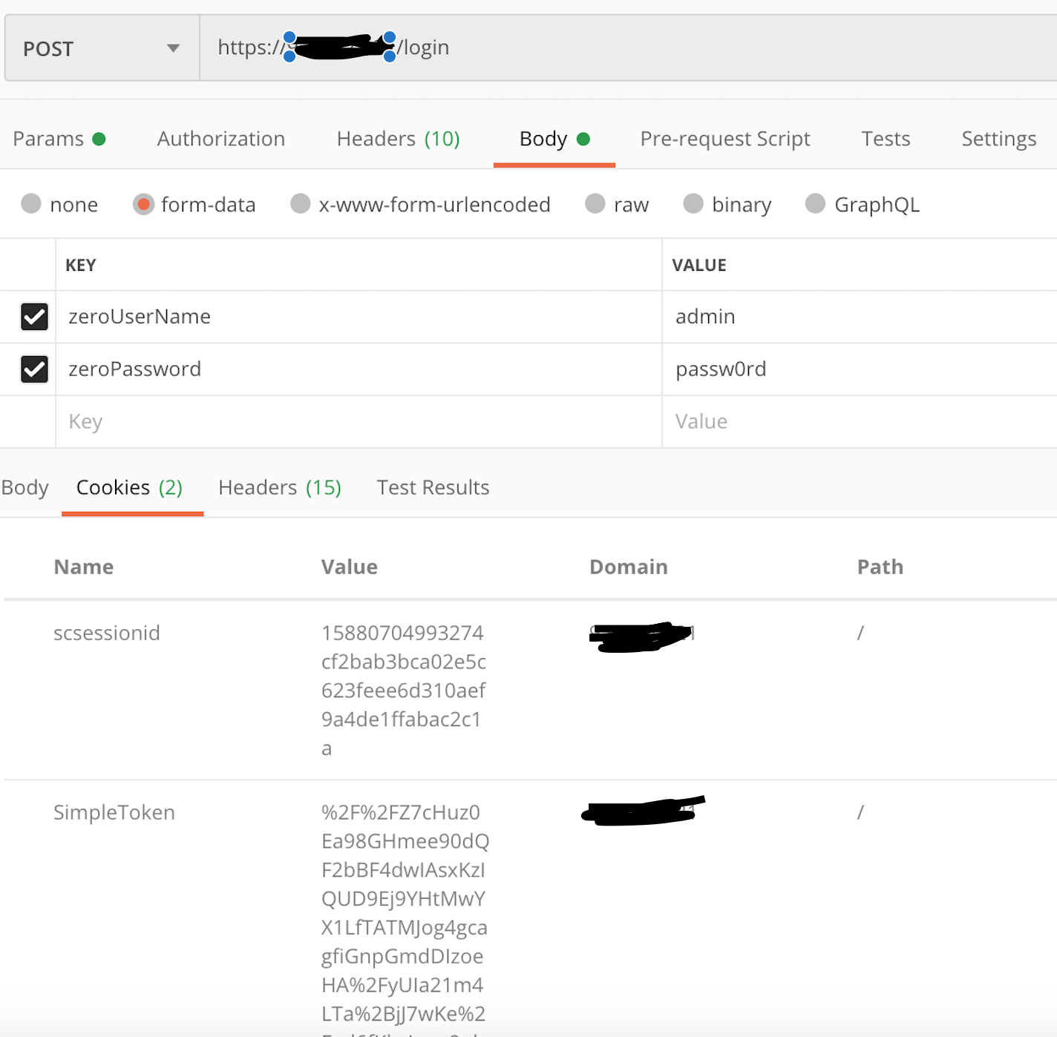
Task: Open the Pre-request Script tab
Action: tap(724, 139)
